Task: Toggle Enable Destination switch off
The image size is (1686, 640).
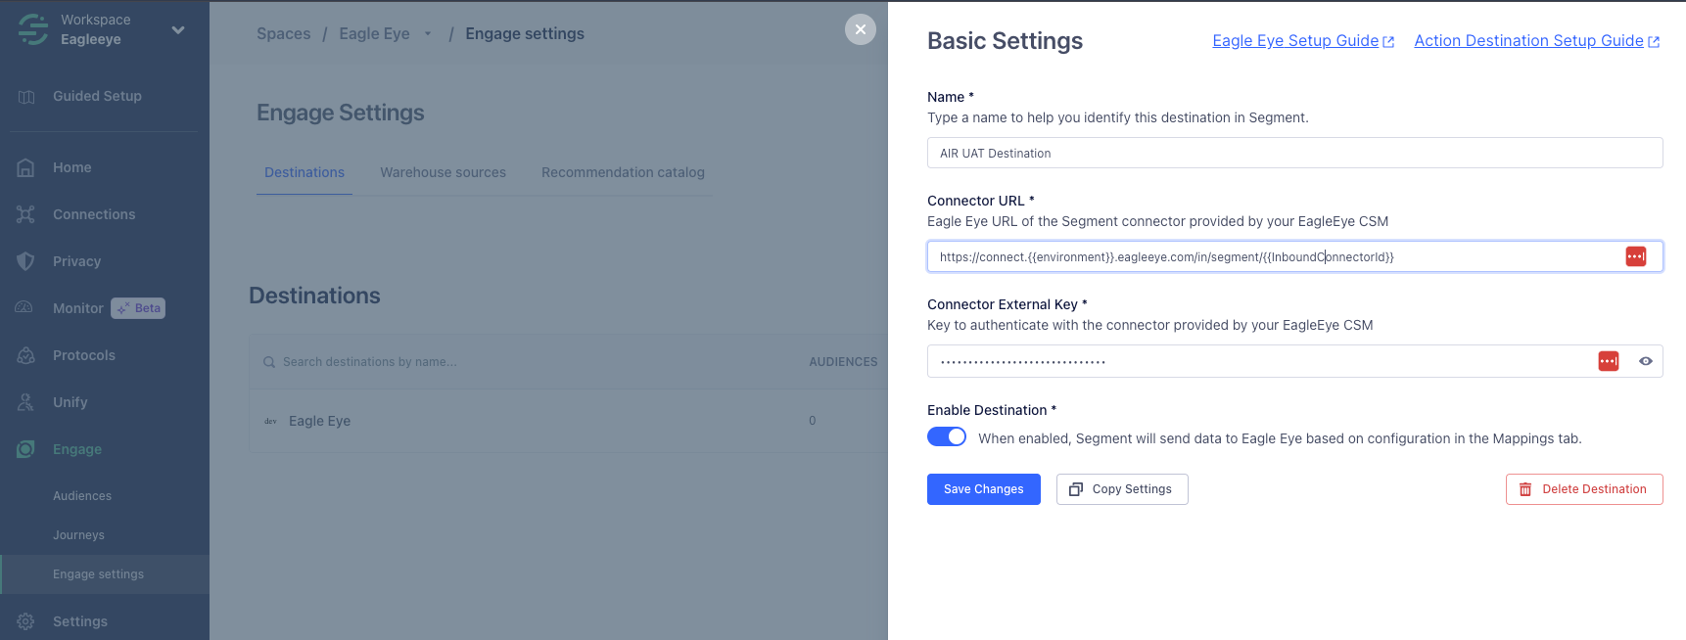Action: [947, 436]
